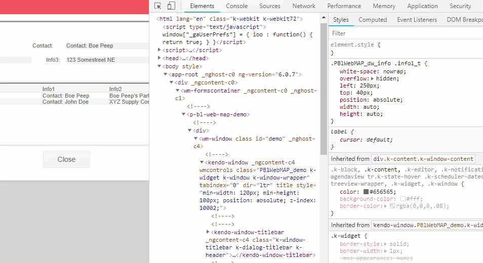Viewport: 483px width, 263px height.
Task: Collapse the div _ngcontent-c0 node
Action: coord(172,82)
